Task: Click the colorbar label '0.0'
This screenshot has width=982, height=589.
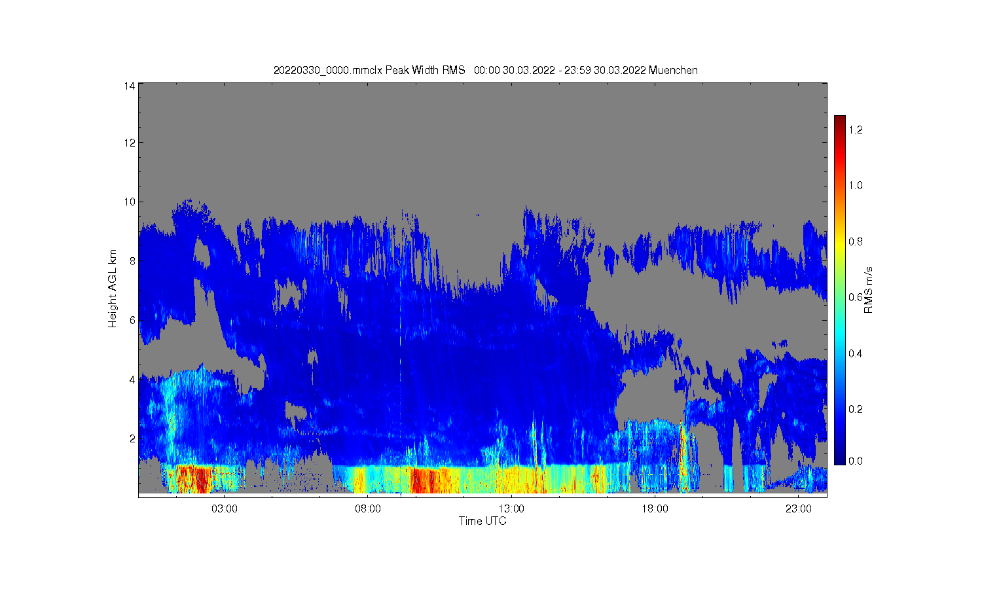Action: point(856,461)
